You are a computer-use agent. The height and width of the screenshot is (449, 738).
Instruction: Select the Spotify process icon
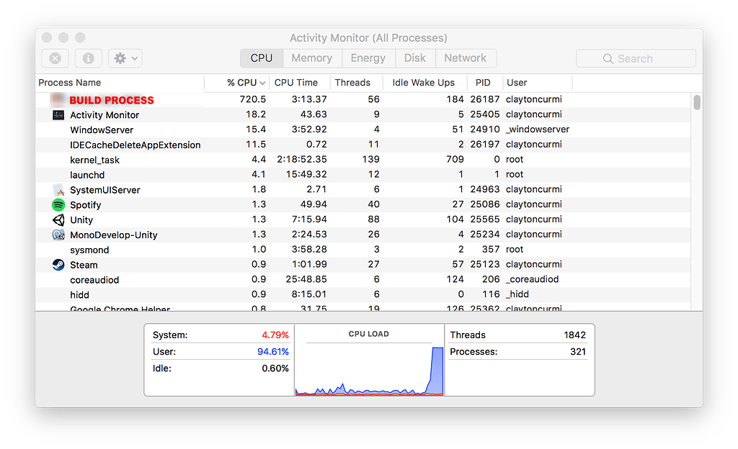point(59,204)
